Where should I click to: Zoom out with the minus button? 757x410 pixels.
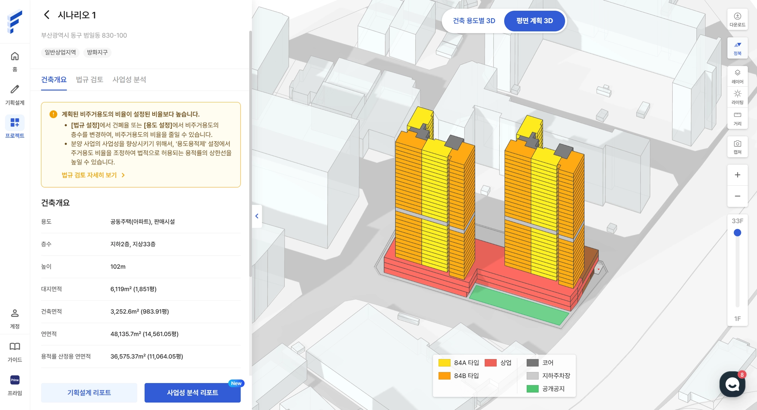point(737,196)
